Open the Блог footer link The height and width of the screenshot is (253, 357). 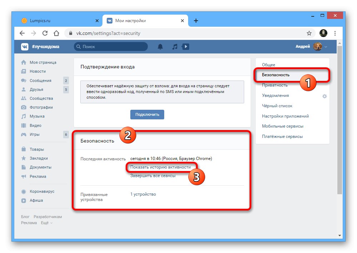25,217
